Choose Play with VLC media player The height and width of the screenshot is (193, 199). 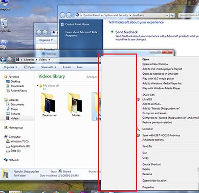158,79
